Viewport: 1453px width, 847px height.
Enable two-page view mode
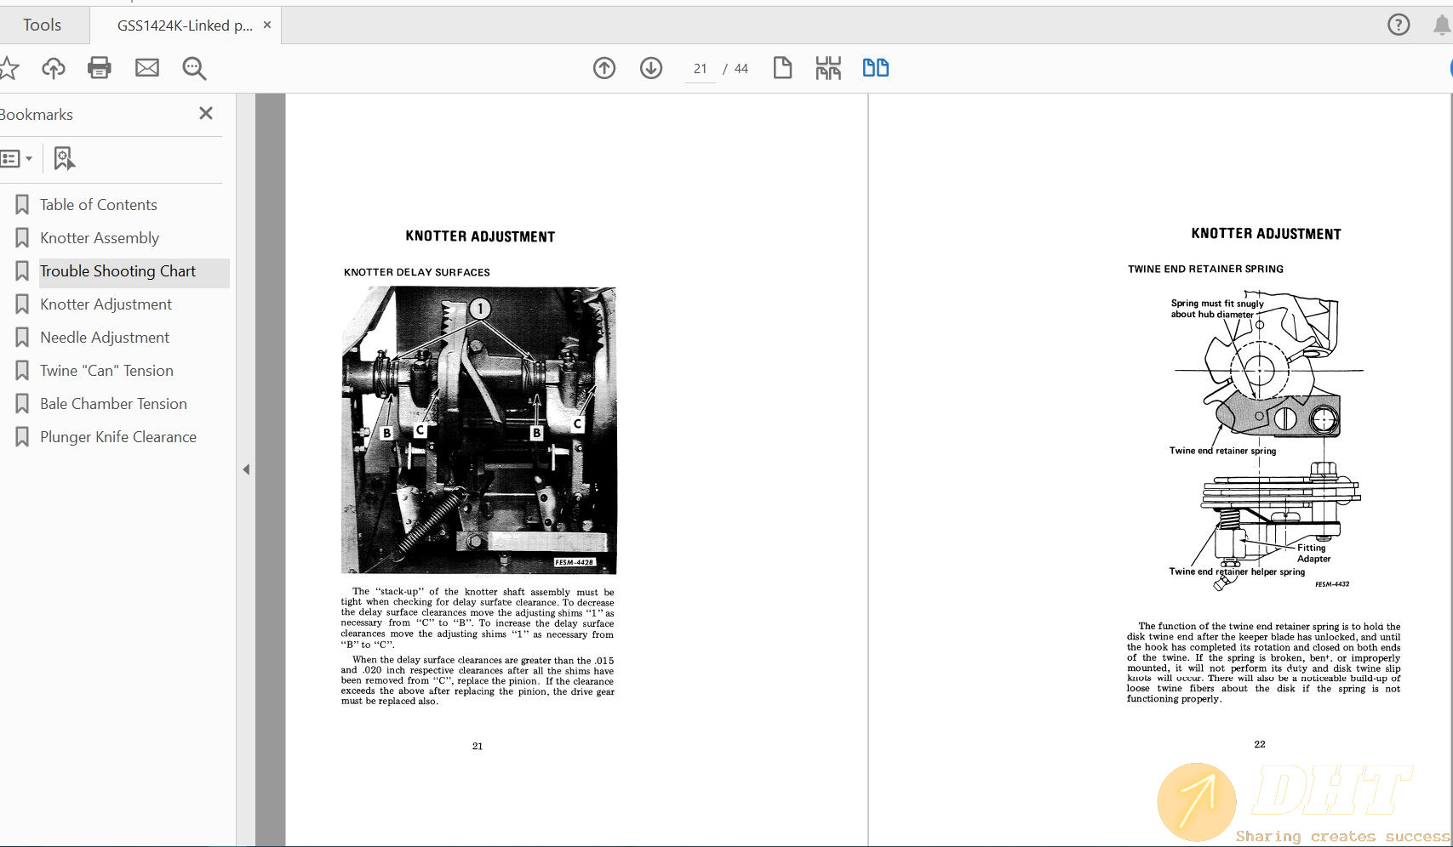[x=875, y=68]
